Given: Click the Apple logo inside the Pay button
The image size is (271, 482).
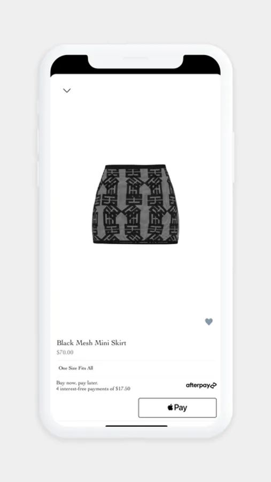Looking at the screenshot, I should [171, 408].
